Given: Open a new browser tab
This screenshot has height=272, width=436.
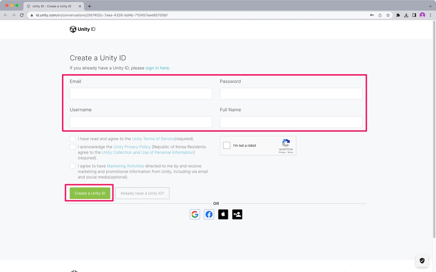Looking at the screenshot, I should tap(90, 6).
